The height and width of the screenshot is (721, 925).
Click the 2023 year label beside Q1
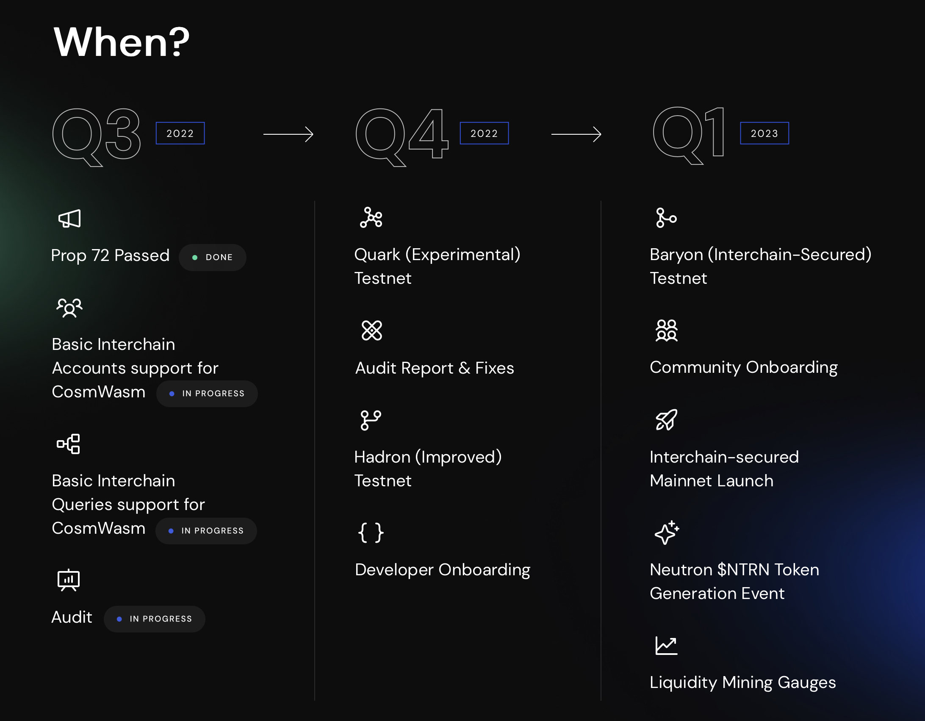[x=764, y=133]
